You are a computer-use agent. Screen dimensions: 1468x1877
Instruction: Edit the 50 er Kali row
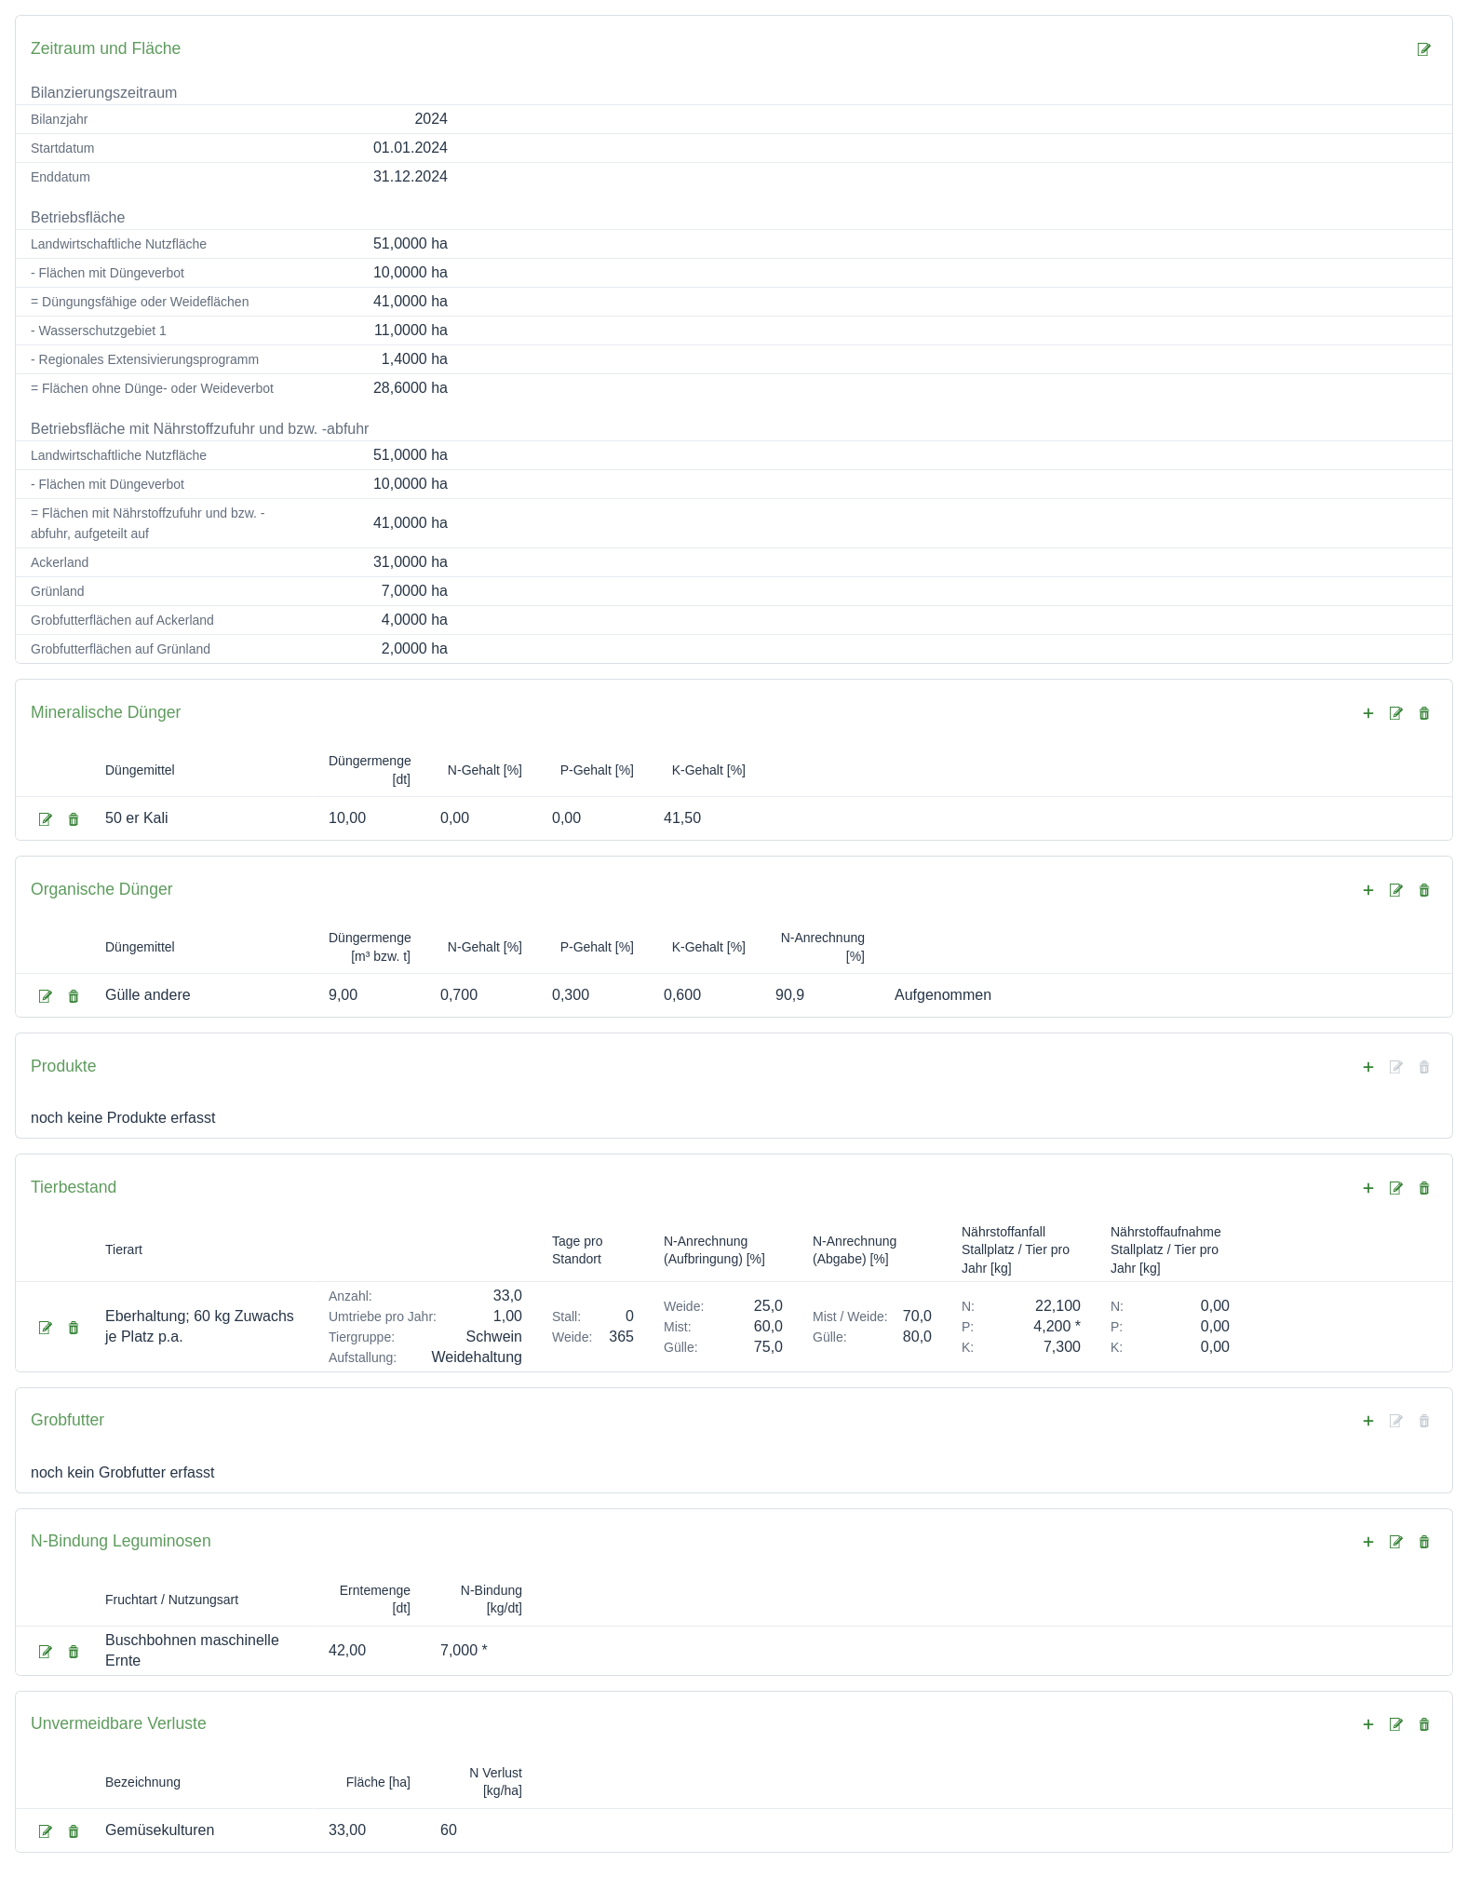[x=45, y=819]
